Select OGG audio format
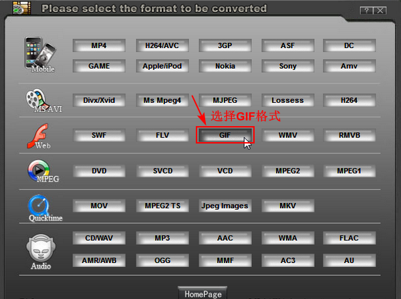 162,260
